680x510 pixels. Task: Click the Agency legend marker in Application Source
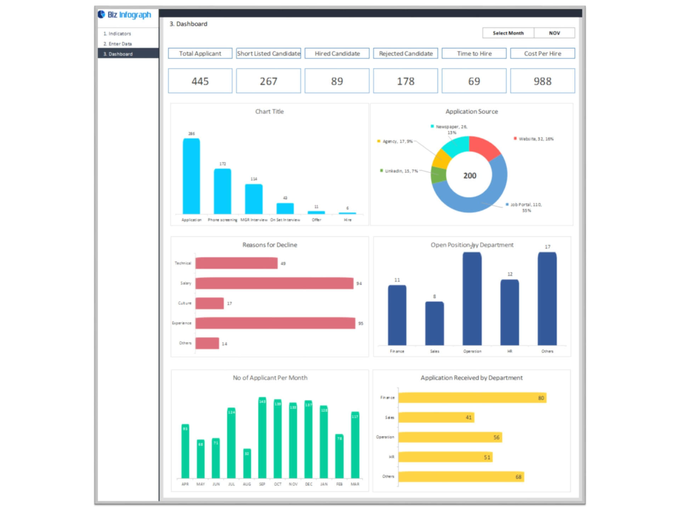[378, 141]
